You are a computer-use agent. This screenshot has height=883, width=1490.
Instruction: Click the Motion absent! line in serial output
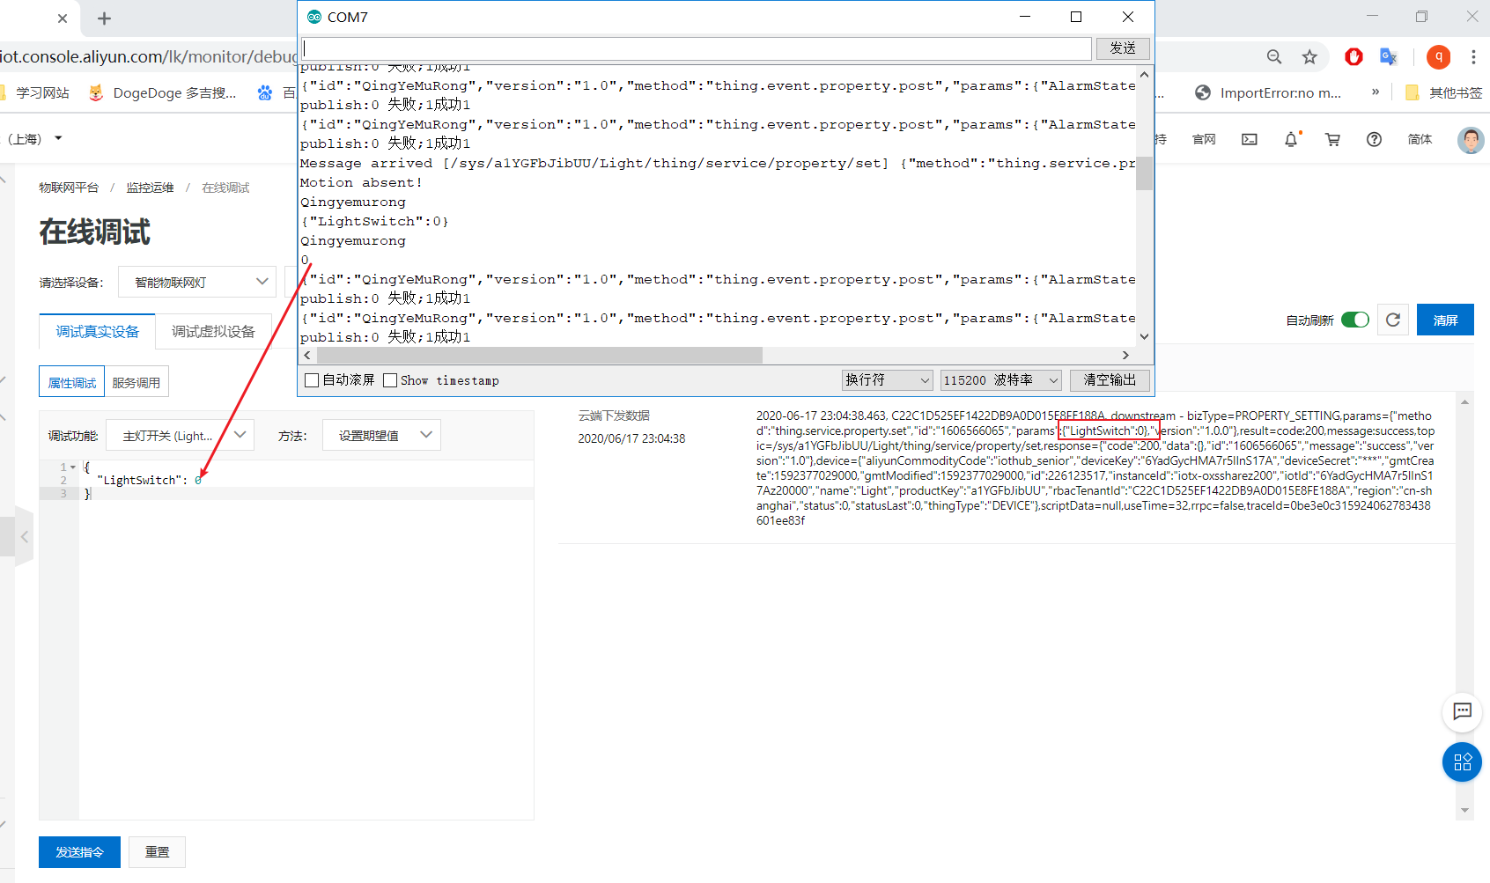(x=361, y=183)
